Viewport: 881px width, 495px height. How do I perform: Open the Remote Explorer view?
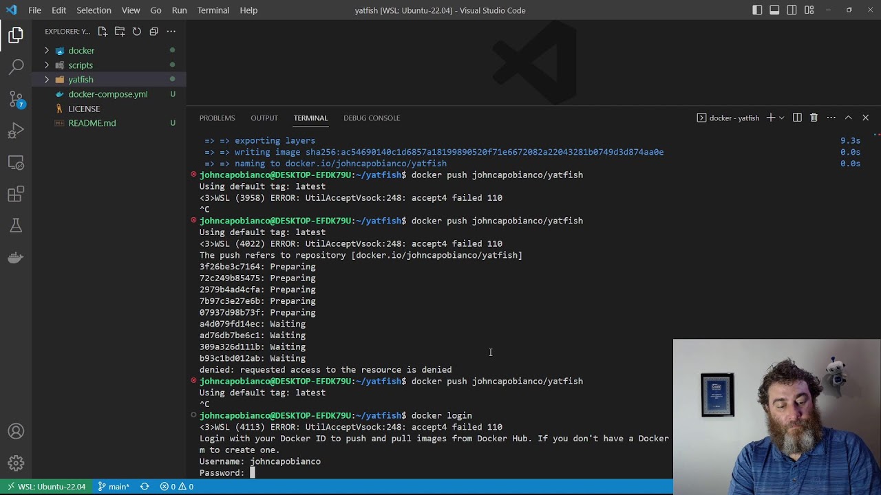point(16,163)
